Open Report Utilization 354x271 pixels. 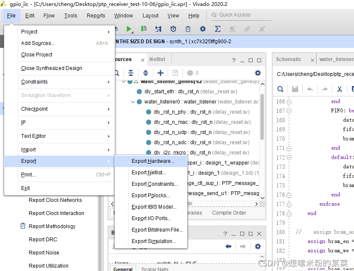(49, 265)
